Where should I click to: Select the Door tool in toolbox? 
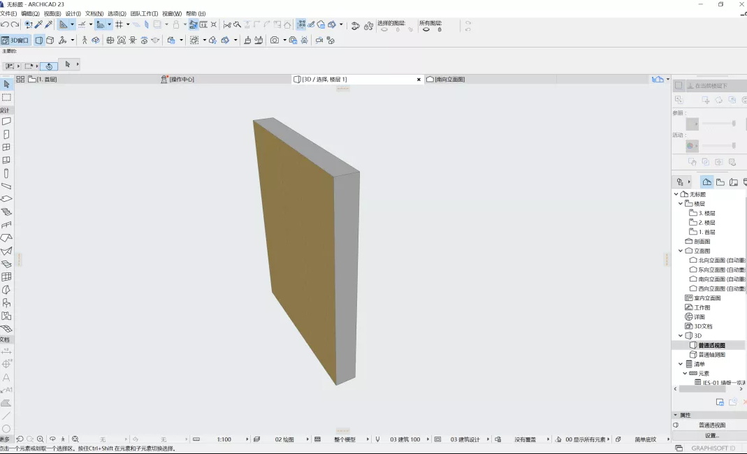tap(6, 134)
